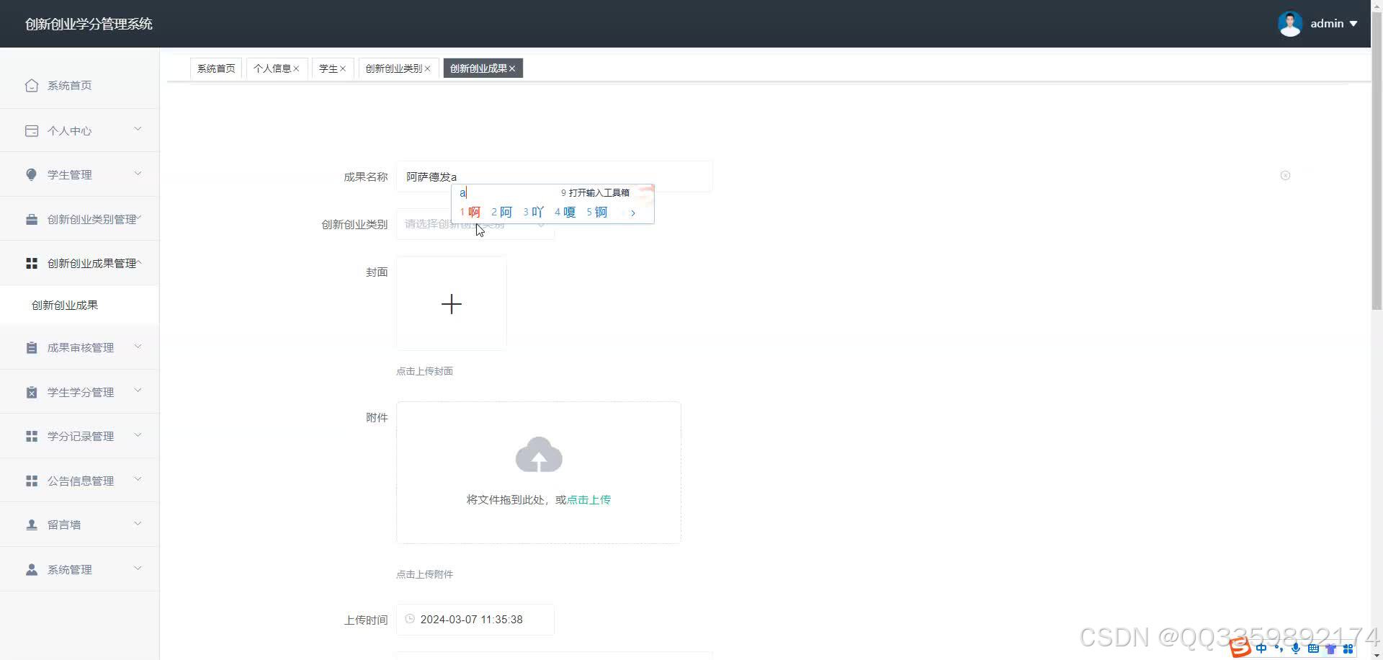Viewport: 1383px width, 660px height.
Task: Click the grid icon beside 学分记录管理
Action: [x=32, y=436]
